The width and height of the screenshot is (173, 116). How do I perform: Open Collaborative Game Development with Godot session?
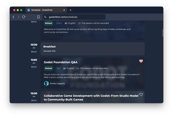91,98
